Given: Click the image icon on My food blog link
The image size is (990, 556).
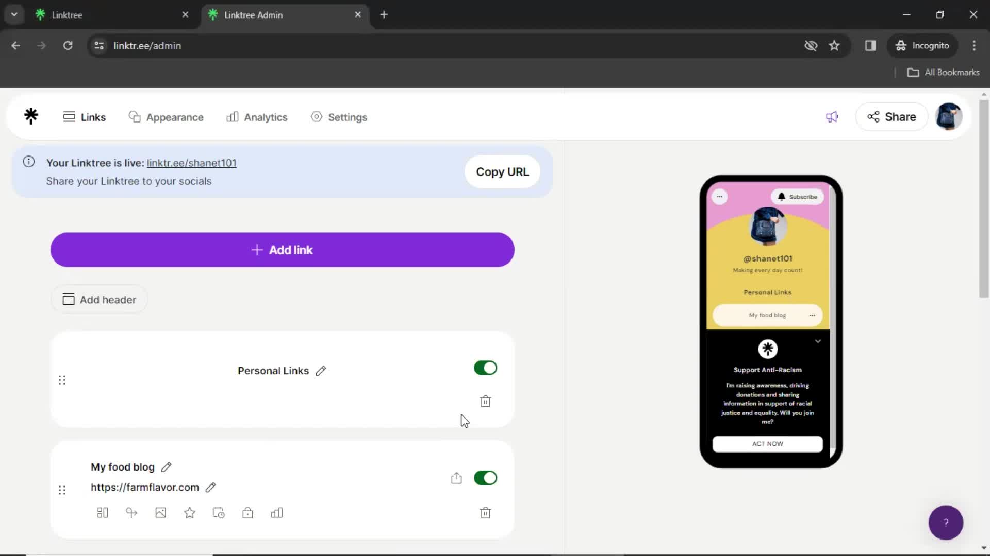Looking at the screenshot, I should (160, 513).
